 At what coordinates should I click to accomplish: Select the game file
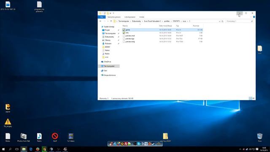(x=162, y=30)
